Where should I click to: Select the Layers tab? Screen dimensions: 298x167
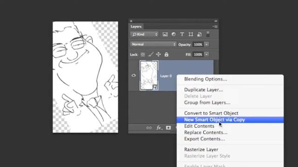(136, 26)
